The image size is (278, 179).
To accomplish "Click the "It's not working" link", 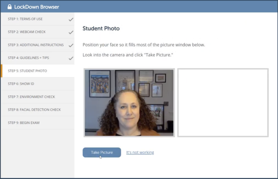I will (140, 152).
